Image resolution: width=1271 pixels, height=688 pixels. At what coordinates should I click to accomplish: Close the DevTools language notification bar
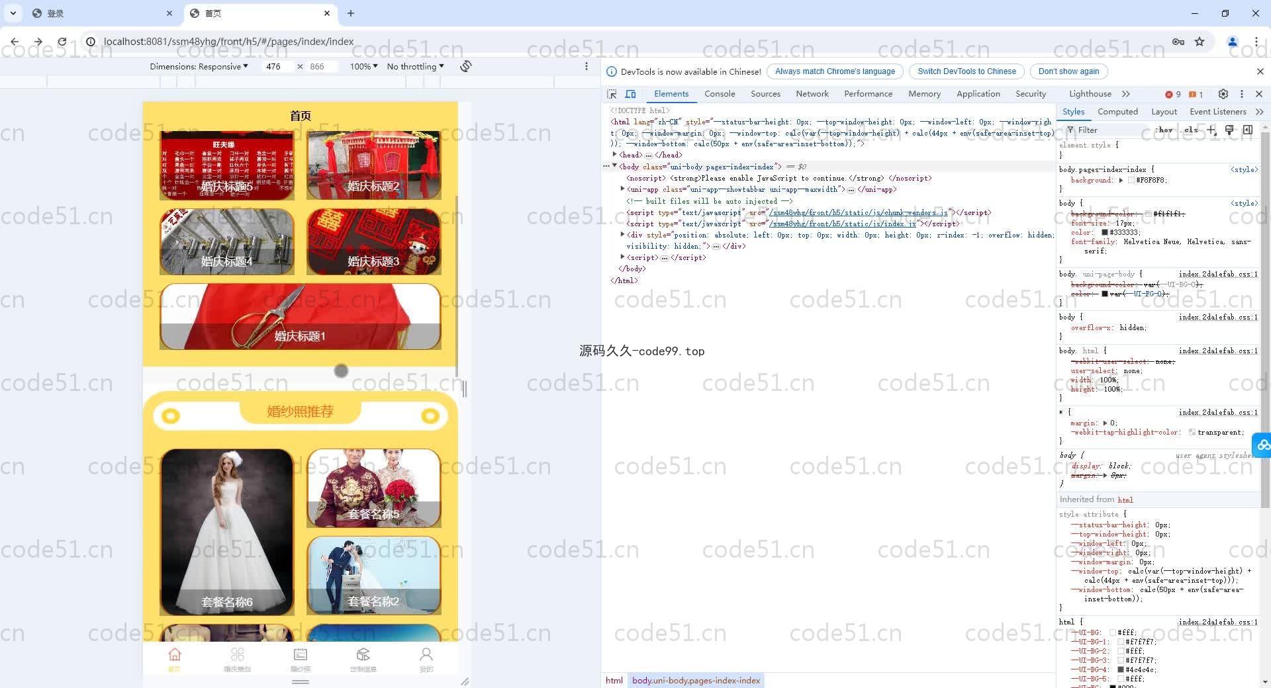[1260, 71]
